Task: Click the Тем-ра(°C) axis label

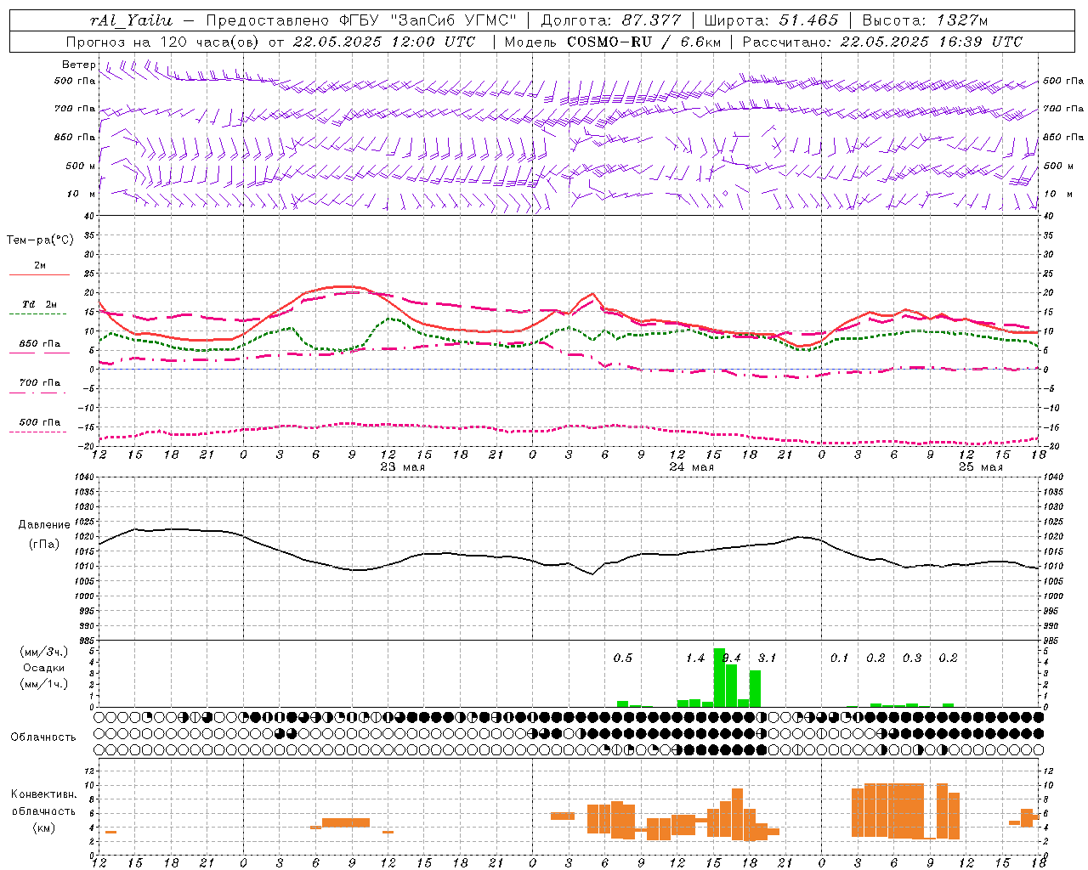Action: (40, 240)
